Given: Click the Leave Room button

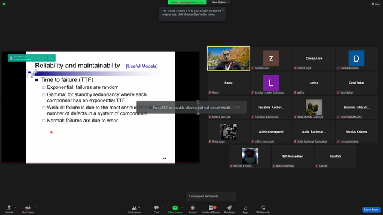Looking at the screenshot, I should pos(371,210).
